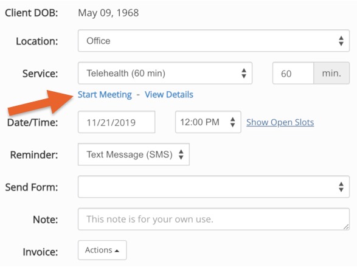The image size is (357, 267).
Task: Click into the Note text area
Action: point(213,219)
